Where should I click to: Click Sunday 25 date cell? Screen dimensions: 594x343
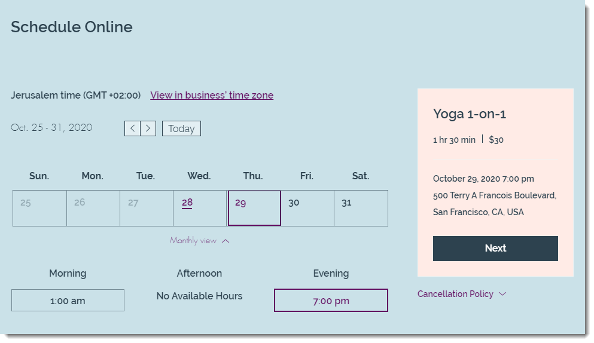[x=39, y=208]
